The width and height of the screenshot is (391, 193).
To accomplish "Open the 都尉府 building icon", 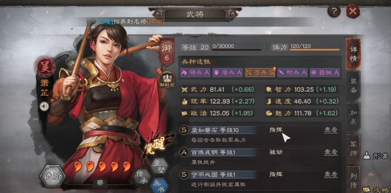I will (167, 79).
